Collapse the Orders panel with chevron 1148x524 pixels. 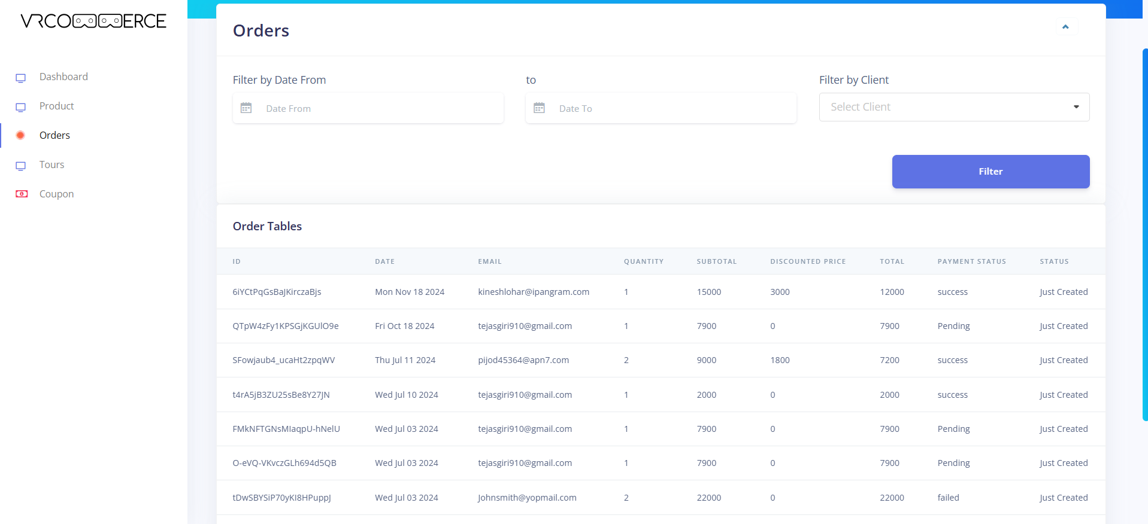click(x=1065, y=27)
